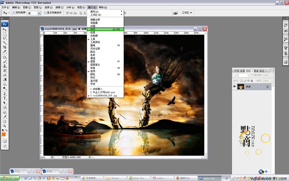The image size is (289, 181).
Task: Toggle lock position in the Layers panel
Action: 249,81
